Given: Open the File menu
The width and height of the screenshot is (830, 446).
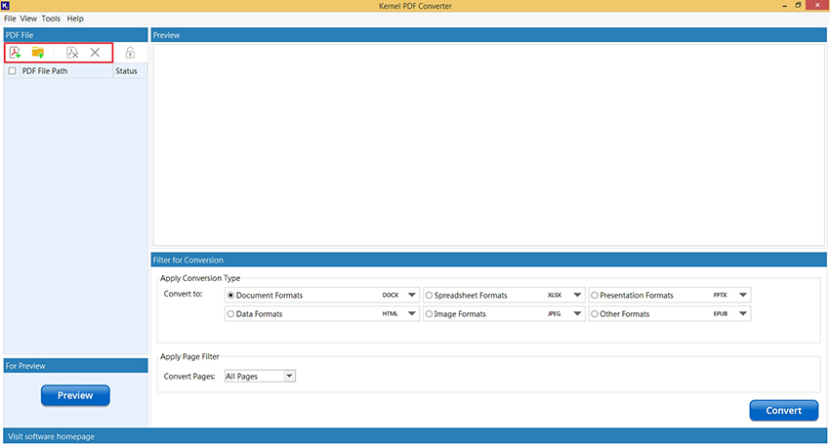Looking at the screenshot, I should tap(10, 19).
